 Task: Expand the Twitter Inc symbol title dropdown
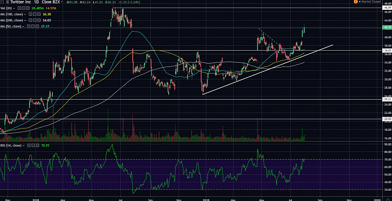pos(62,2)
